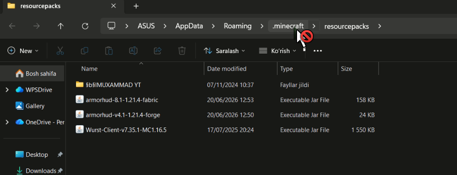The height and width of the screenshot is (175, 457).
Task: Click the 1 550 KB size cell
Action: click(363, 130)
